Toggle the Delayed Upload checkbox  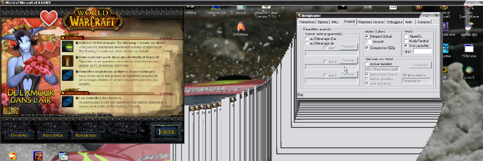tap(367, 36)
